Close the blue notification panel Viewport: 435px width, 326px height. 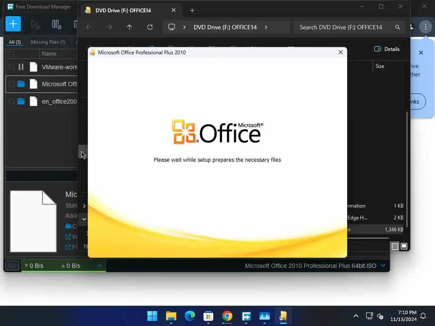point(421,53)
